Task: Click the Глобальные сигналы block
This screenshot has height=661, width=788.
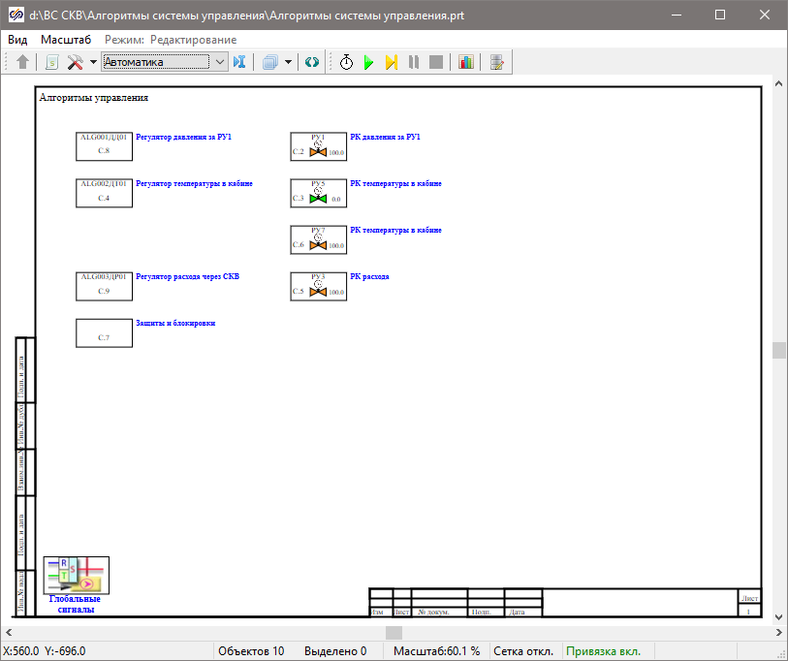Action: click(x=76, y=576)
